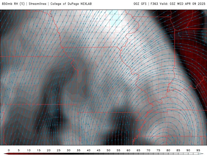Click the "850mb RH (%)" title text

click(13, 4)
